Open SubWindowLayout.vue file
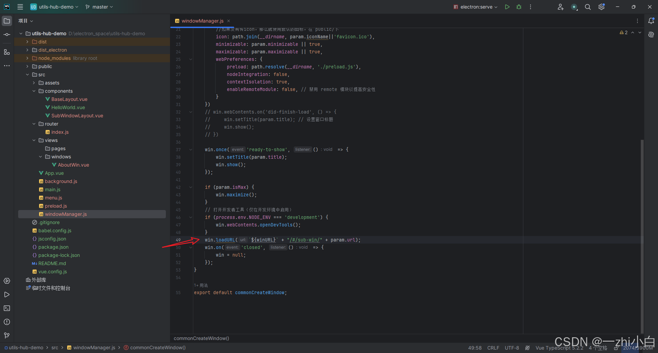This screenshot has width=658, height=353. [x=77, y=116]
